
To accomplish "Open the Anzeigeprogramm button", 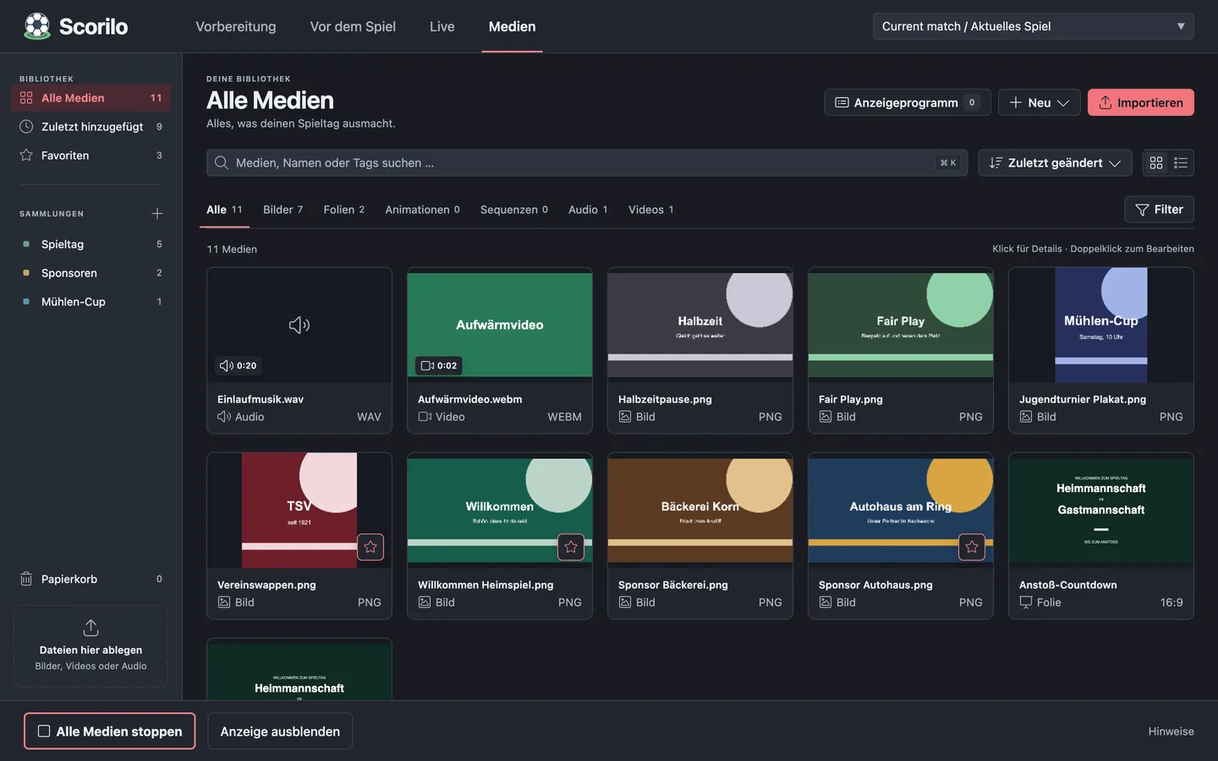I will [x=908, y=102].
